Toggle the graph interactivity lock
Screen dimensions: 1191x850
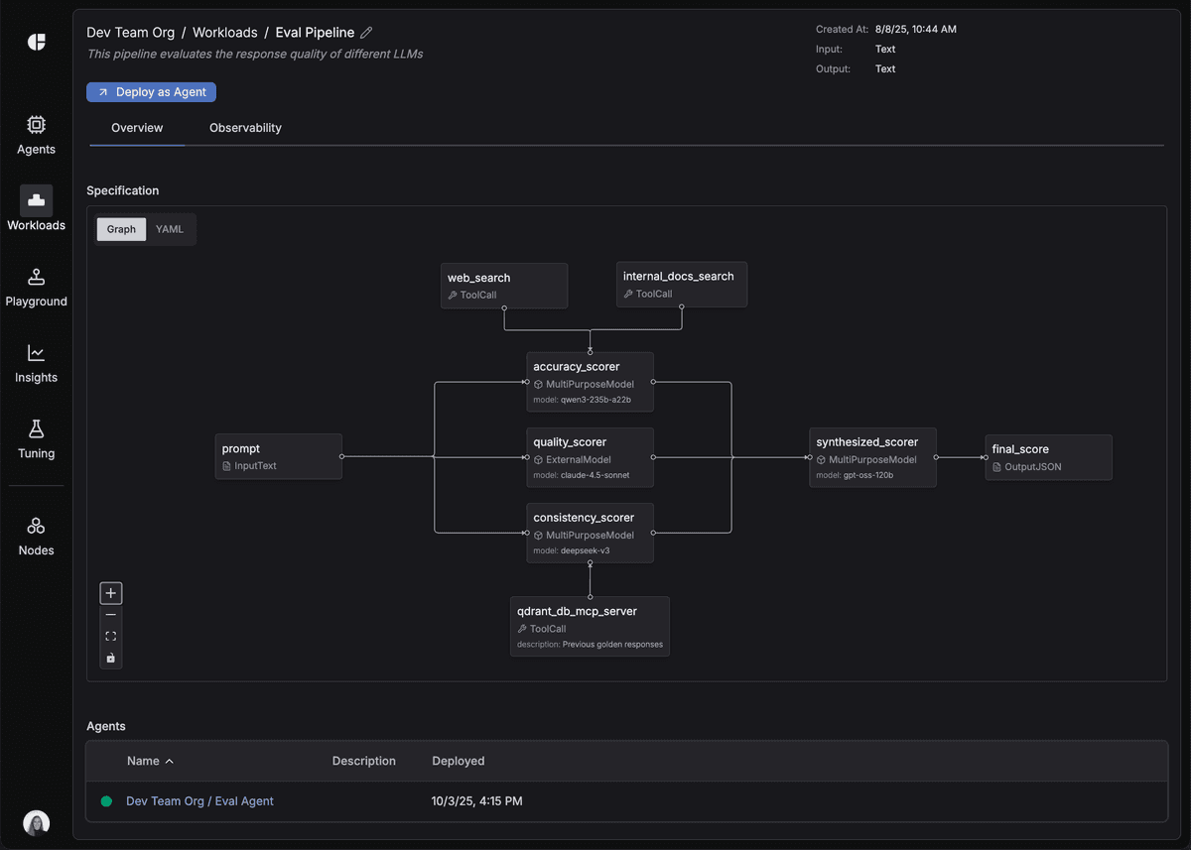coord(110,658)
